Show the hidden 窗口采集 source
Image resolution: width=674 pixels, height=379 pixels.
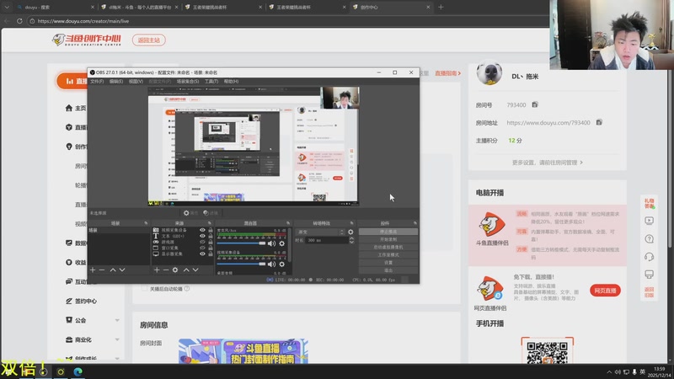[x=202, y=248]
